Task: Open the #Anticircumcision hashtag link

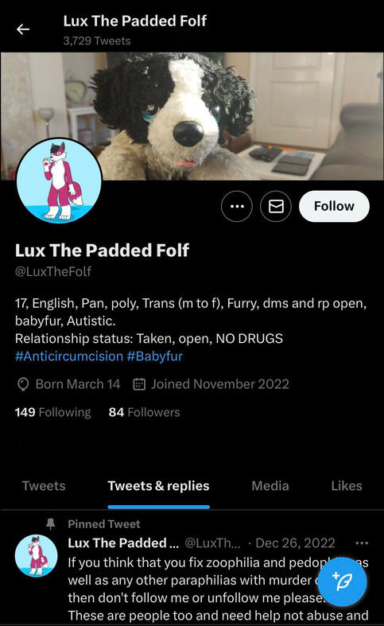Action: 69,356
